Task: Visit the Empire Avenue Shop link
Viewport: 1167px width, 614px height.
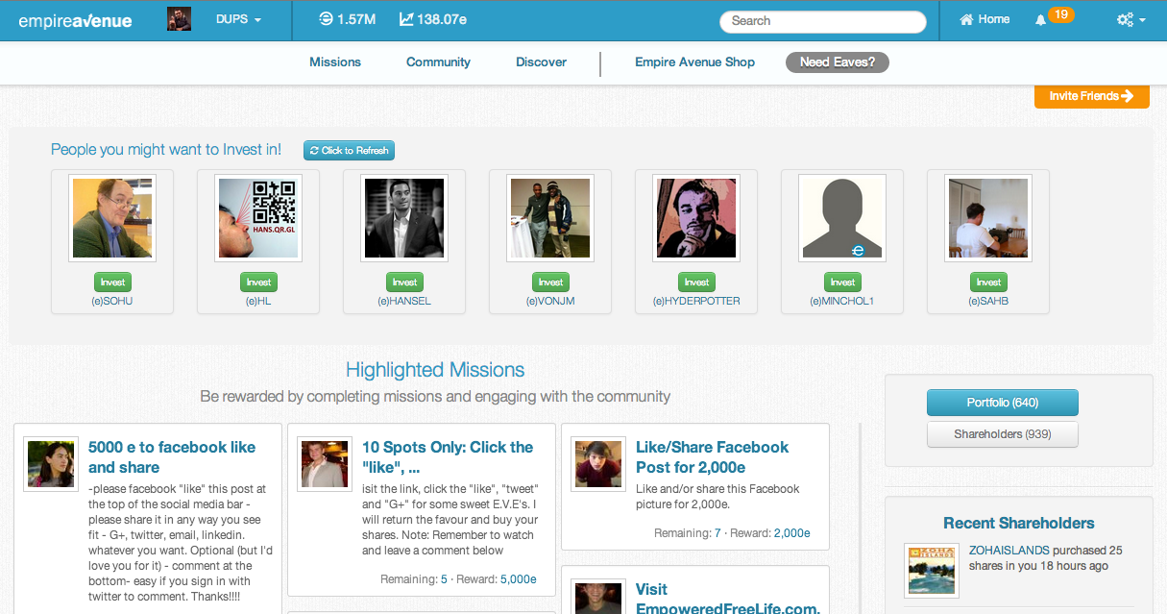Action: pos(694,62)
